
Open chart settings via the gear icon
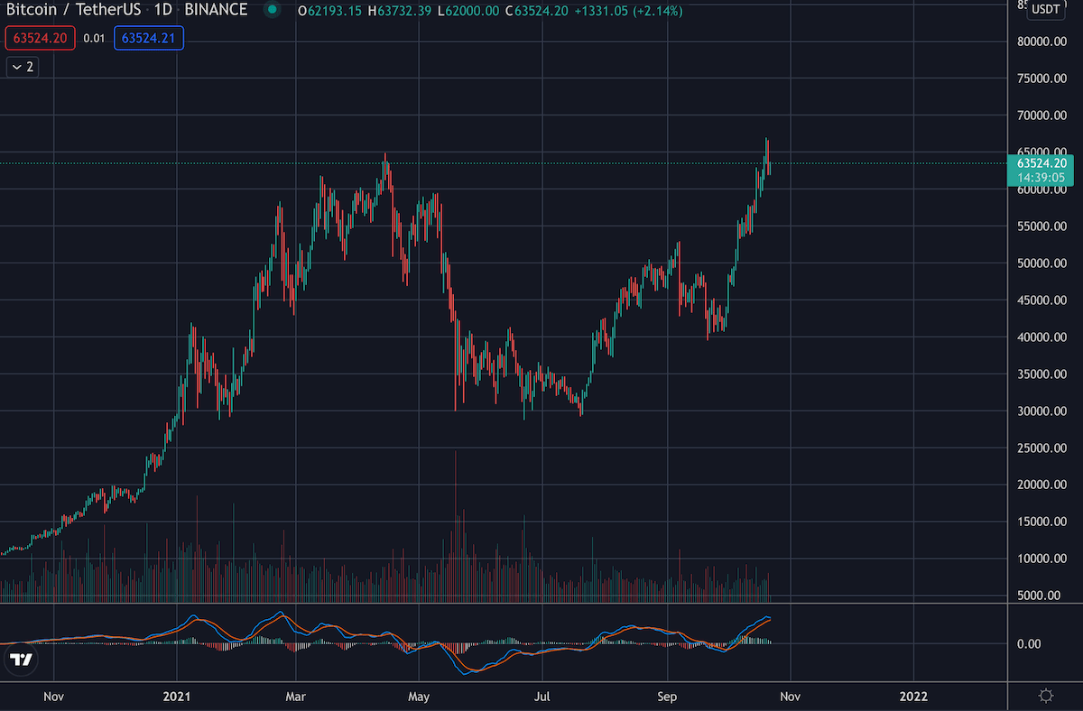point(1046,696)
